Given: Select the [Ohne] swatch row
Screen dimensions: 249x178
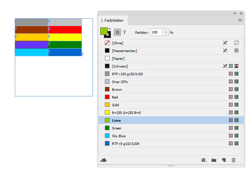Looking at the screenshot, I should click(x=171, y=43).
